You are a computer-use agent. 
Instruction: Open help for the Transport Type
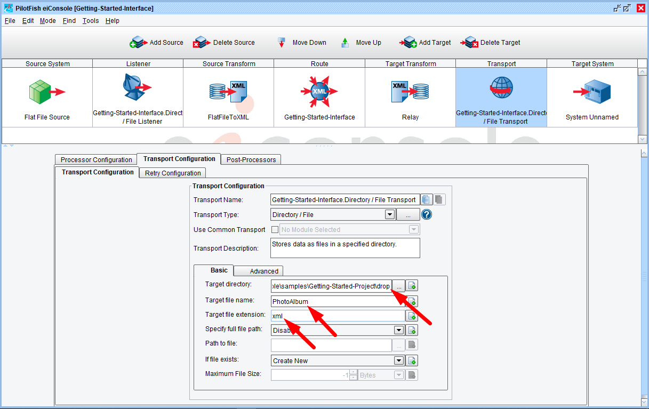[427, 215]
